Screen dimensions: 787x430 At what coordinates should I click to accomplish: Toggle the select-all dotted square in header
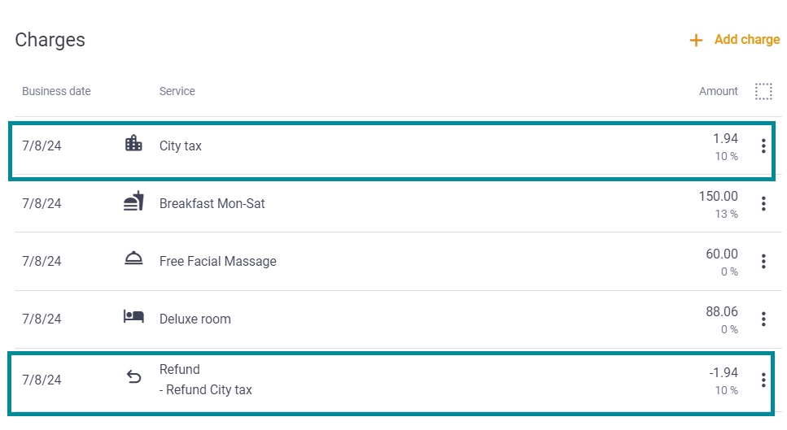[x=763, y=91]
